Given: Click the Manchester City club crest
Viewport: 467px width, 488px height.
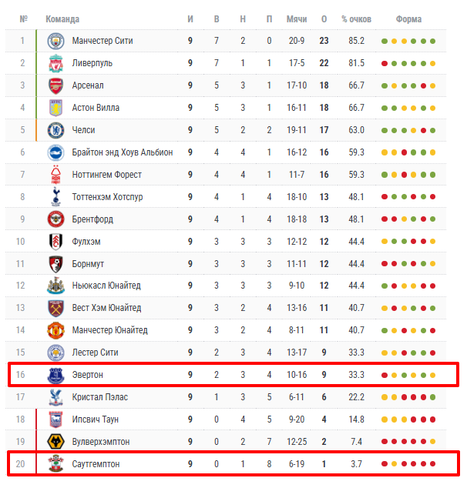Looking at the screenshot, I should (55, 41).
